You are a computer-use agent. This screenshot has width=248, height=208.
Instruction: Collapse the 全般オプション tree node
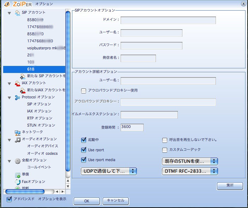[9, 161]
